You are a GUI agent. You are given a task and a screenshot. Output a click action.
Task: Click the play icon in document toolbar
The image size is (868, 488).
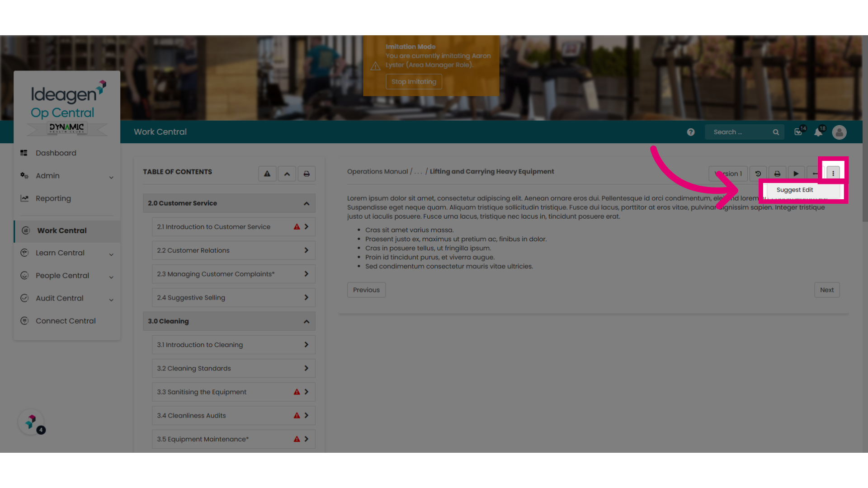(x=796, y=174)
